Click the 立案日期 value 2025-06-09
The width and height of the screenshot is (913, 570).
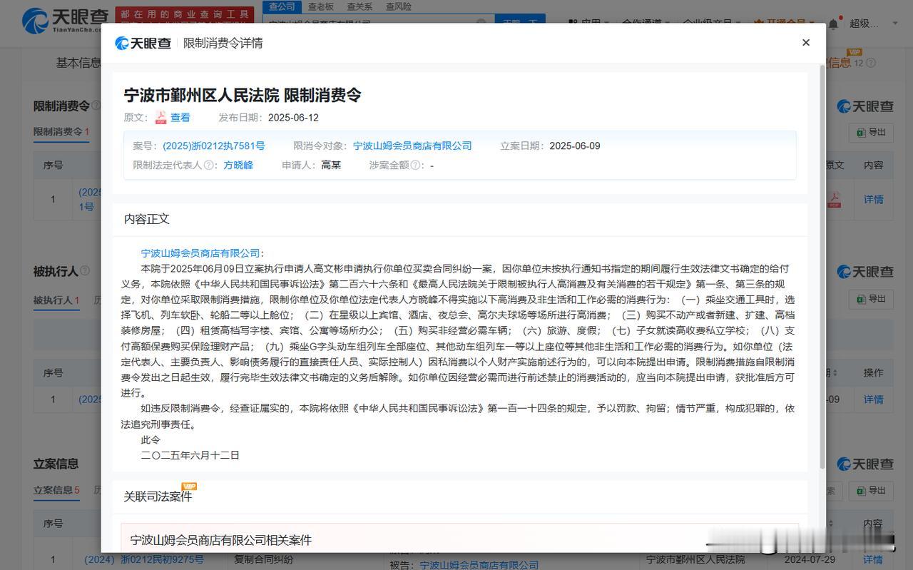coord(575,146)
